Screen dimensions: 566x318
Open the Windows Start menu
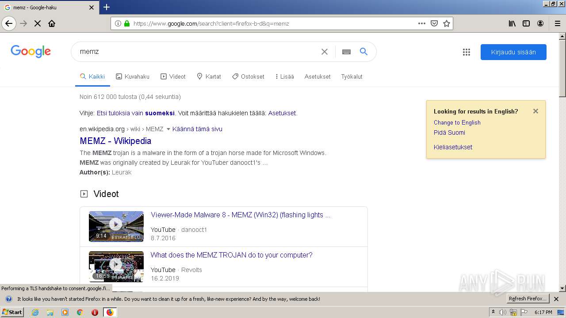(12, 312)
